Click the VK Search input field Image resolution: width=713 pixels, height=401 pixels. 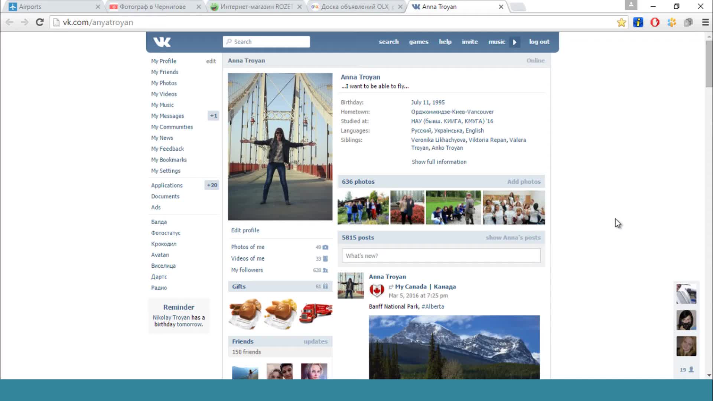[266, 42]
